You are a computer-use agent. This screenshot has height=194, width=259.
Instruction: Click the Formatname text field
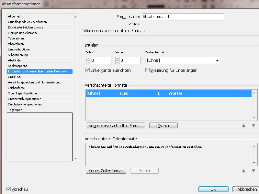[x=183, y=17]
